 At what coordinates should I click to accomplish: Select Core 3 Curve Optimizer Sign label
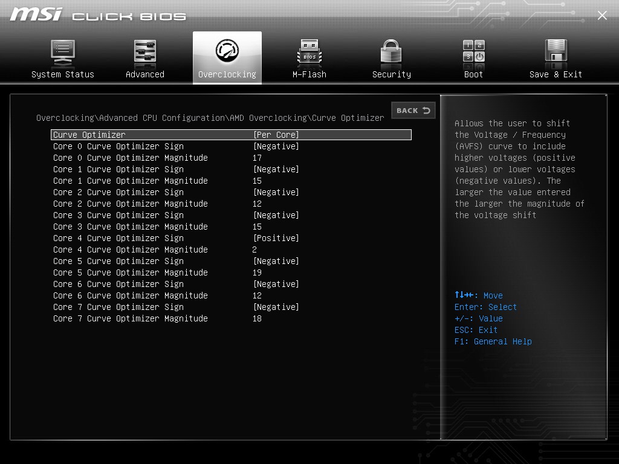point(118,215)
